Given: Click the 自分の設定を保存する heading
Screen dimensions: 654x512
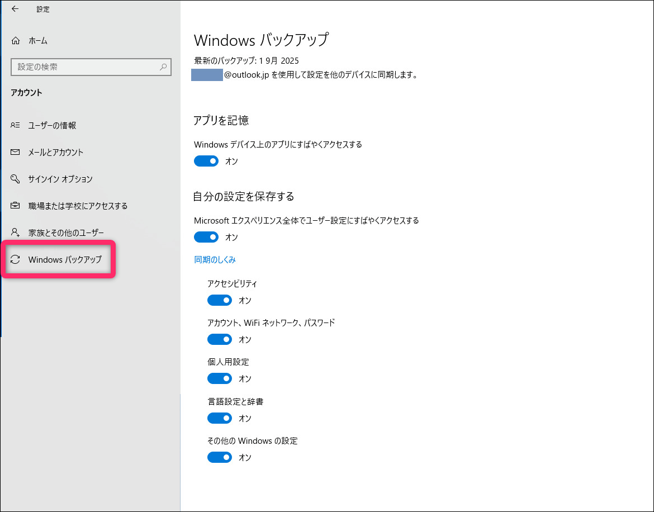Looking at the screenshot, I should pyautogui.click(x=244, y=196).
